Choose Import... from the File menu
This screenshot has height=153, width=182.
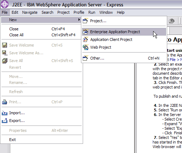pos(41,113)
